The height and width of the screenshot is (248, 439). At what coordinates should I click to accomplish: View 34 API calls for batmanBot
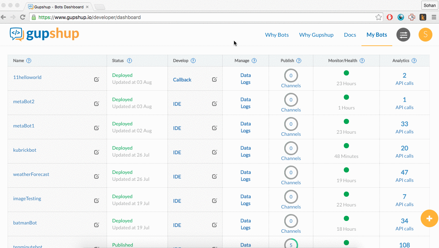[404, 224]
